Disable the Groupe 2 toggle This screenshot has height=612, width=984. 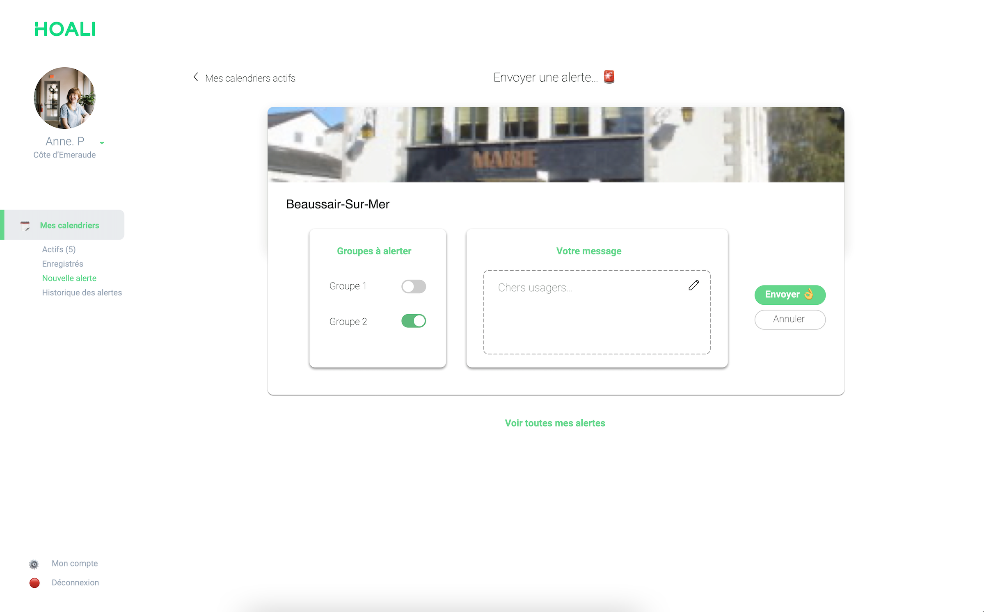[413, 321]
